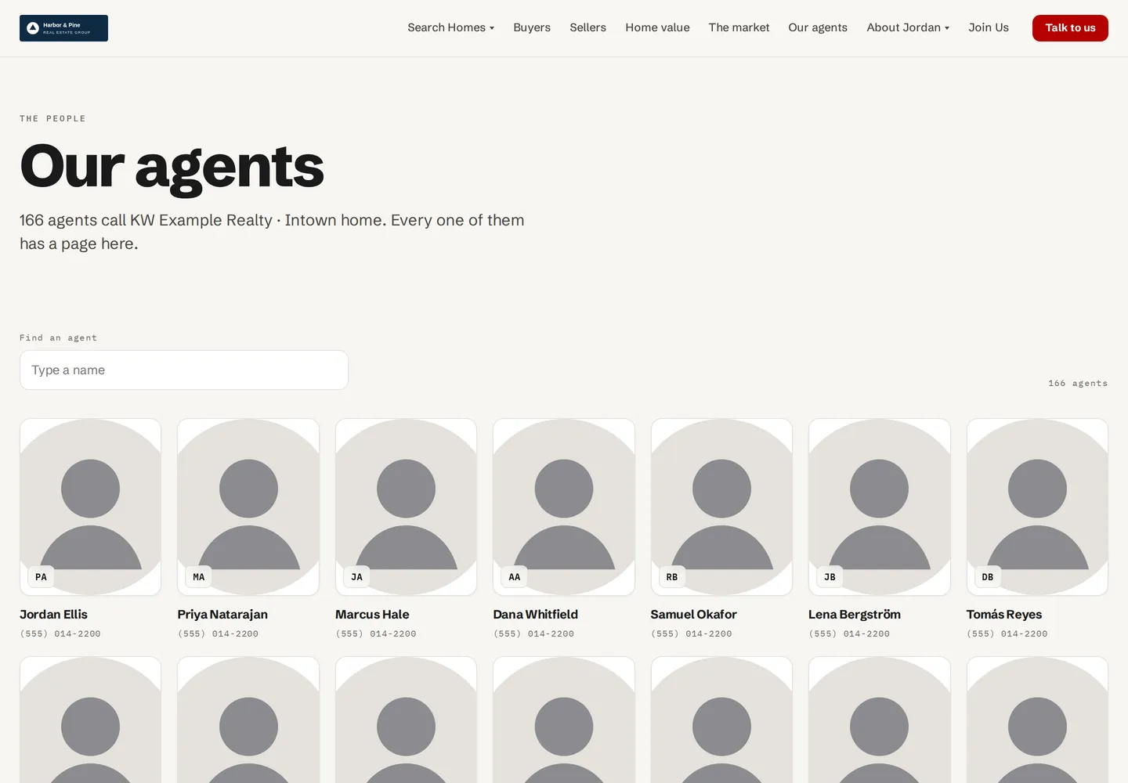
Task: Click the Harbor & Pine logo
Action: 63,28
